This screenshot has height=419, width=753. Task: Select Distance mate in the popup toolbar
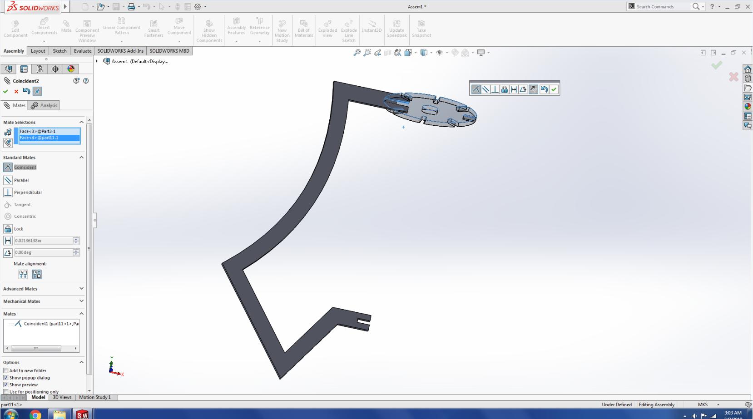pyautogui.click(x=514, y=89)
